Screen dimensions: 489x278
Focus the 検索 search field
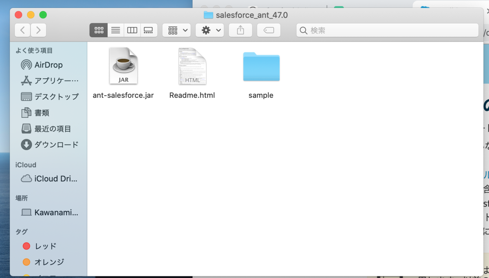click(x=388, y=30)
